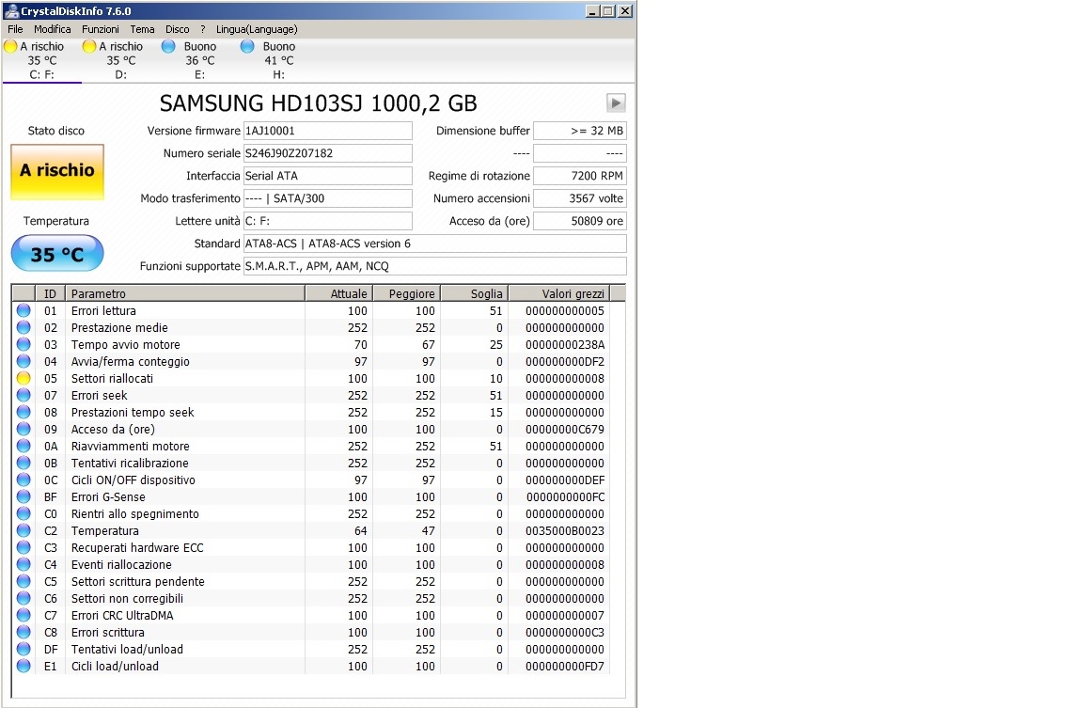Select the Errori CRC UltraDMA parameter text

[122, 616]
